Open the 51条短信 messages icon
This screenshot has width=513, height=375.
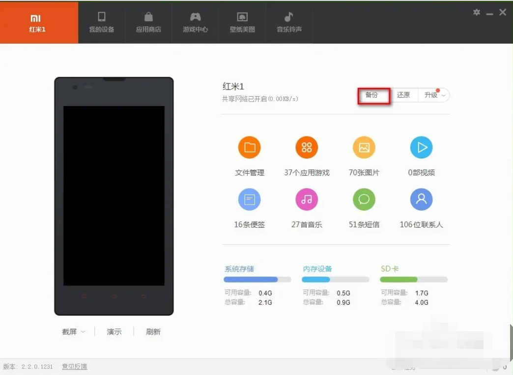pos(364,199)
